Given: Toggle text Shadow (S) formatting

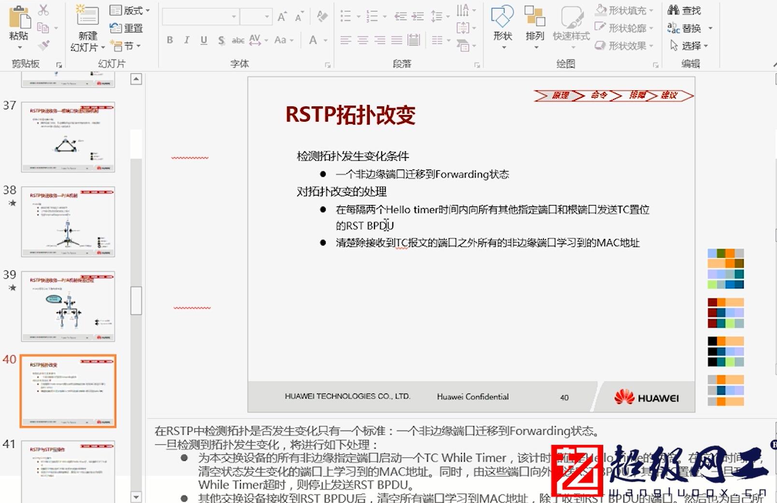Looking at the screenshot, I should [x=221, y=40].
